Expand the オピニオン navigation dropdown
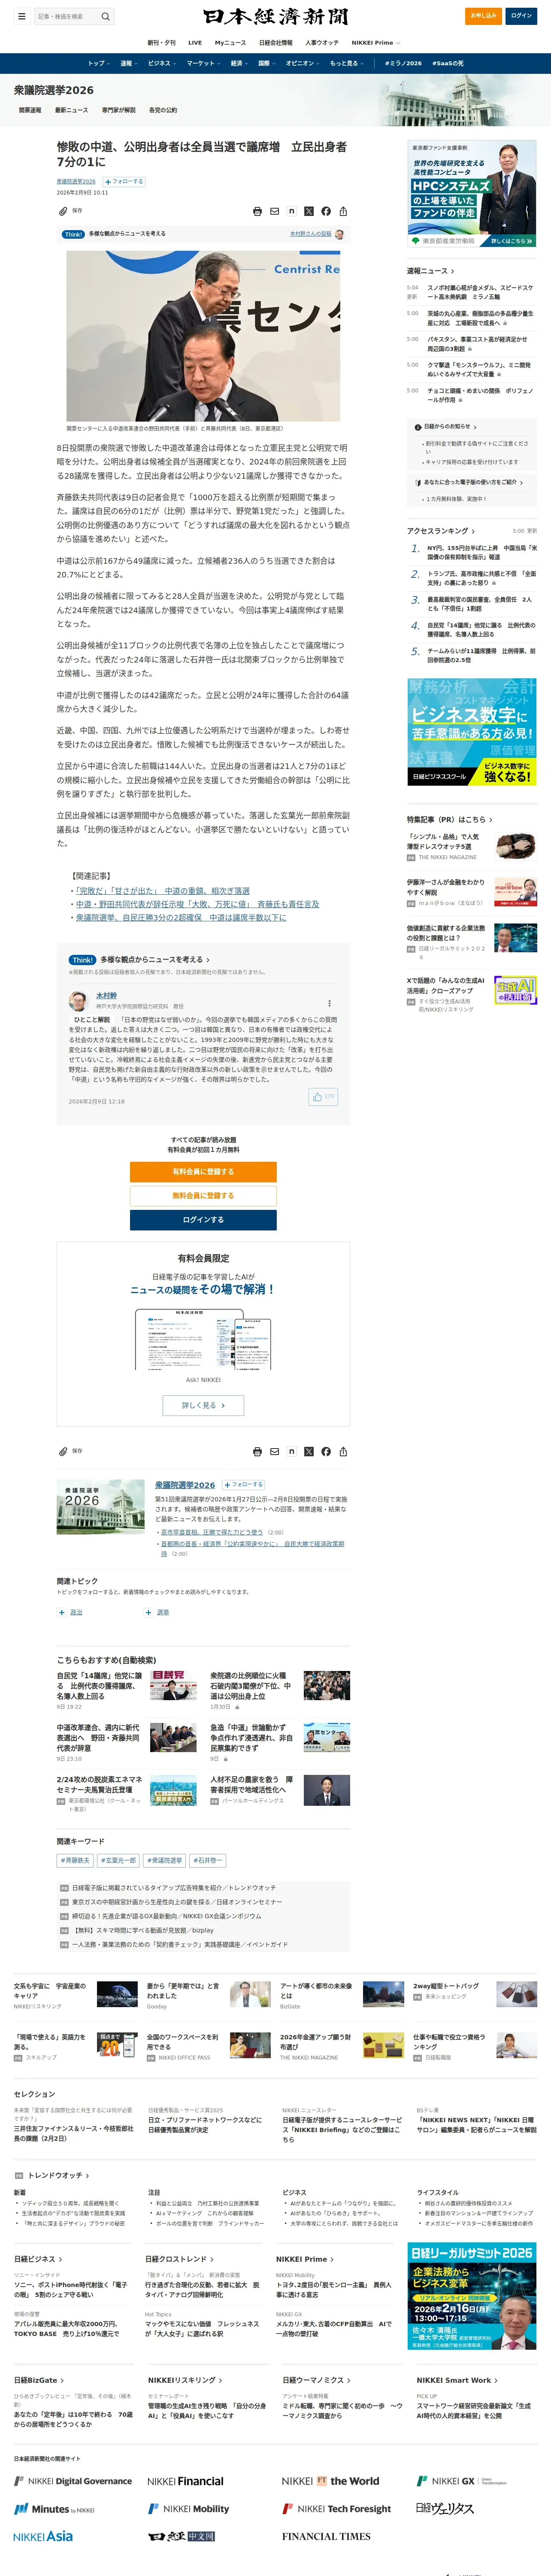The width and height of the screenshot is (551, 2576). click(303, 63)
